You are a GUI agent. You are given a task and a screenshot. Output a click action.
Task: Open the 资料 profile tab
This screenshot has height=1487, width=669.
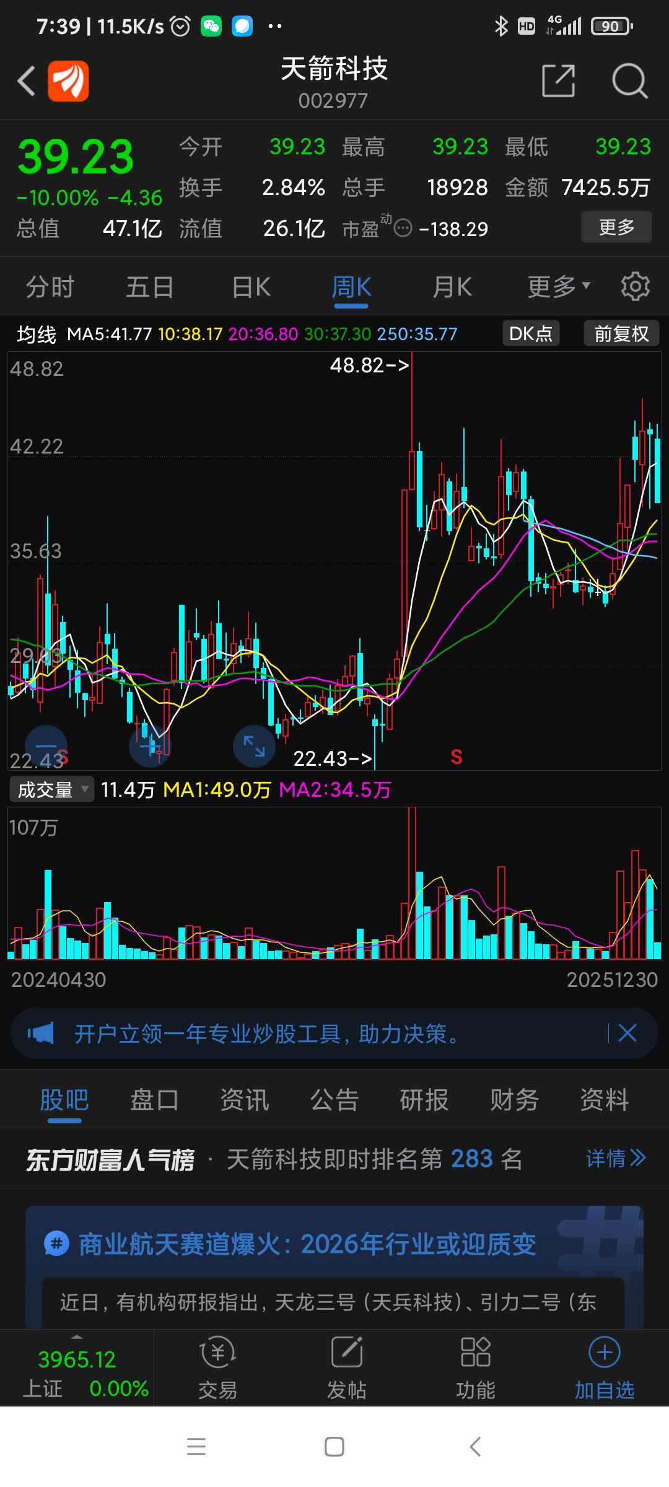(x=604, y=1100)
